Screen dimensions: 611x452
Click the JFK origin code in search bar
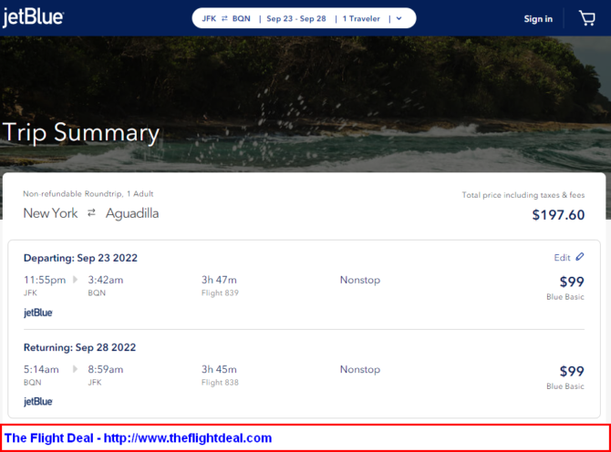click(209, 19)
